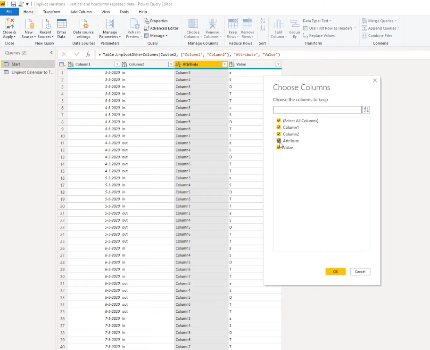
Task: Click Replace Values in ribbon
Action: coord(319,36)
